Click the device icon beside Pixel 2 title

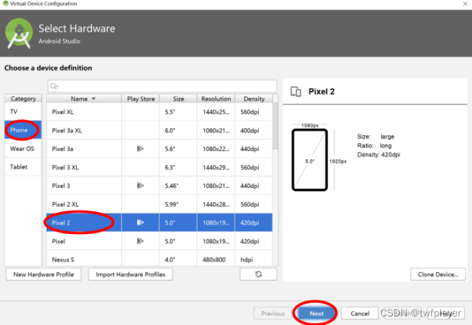[296, 92]
